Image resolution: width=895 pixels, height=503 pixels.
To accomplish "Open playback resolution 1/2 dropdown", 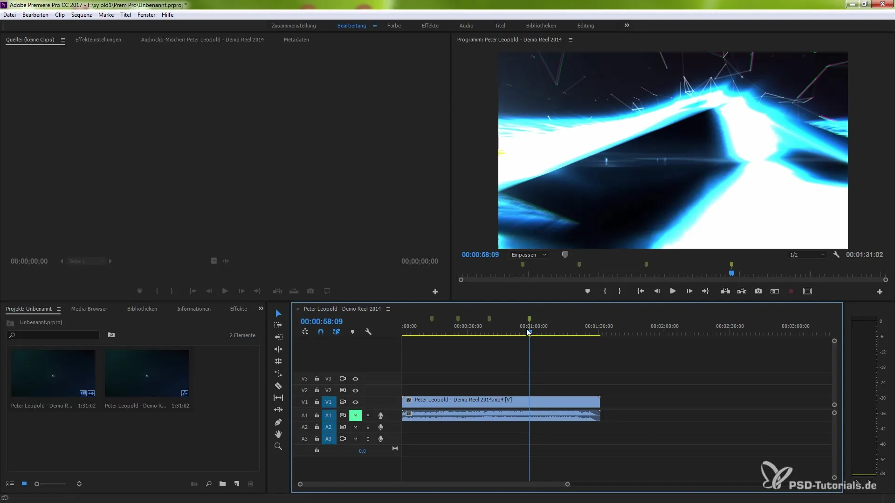I will pos(807,255).
